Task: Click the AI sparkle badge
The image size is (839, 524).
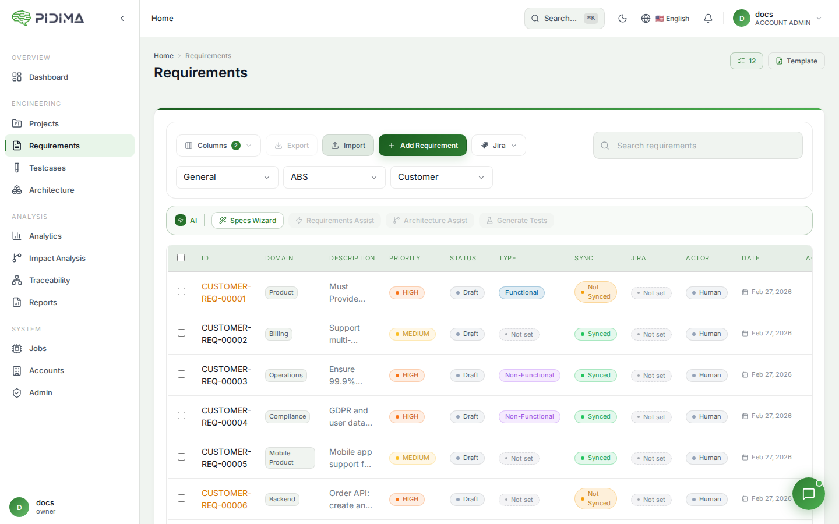Action: click(181, 220)
